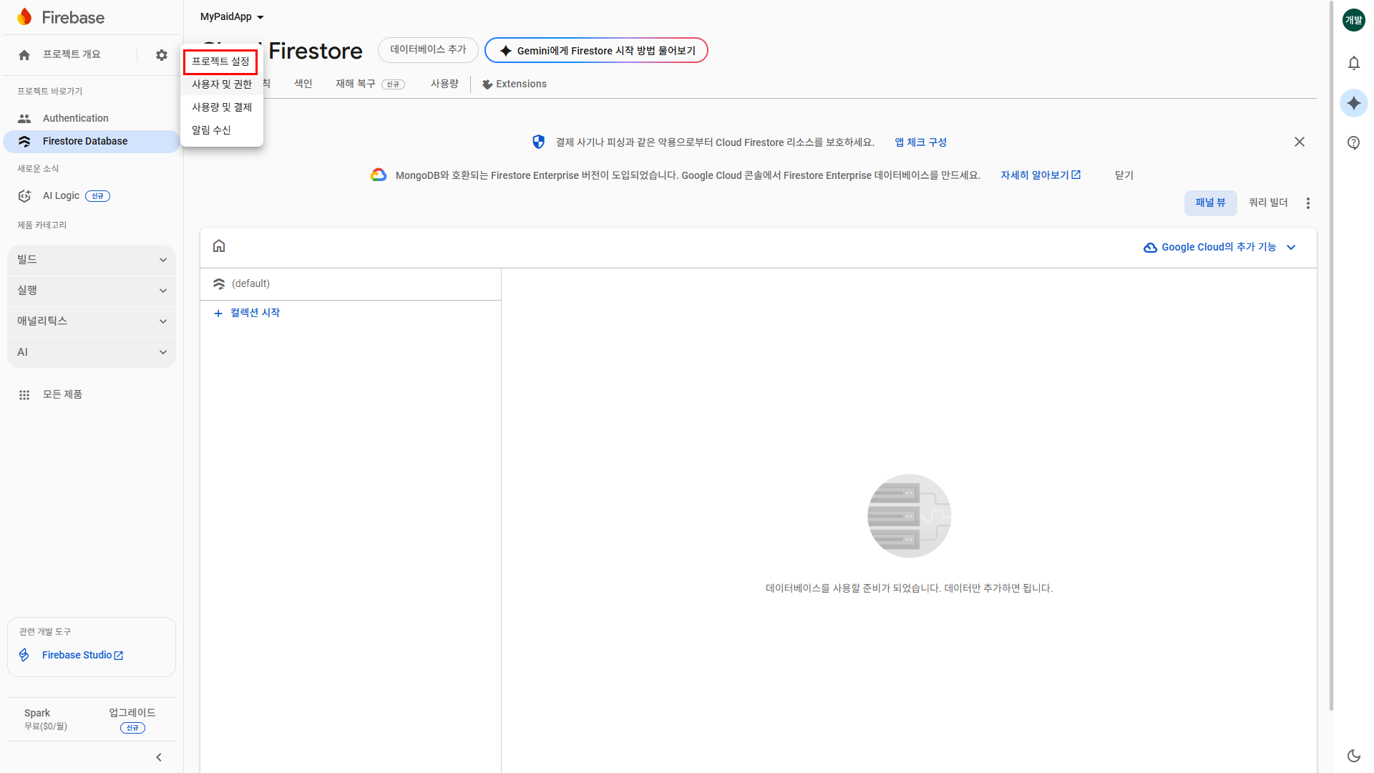The image size is (1374, 773).
Task: Click the settings gear icon beside 프로젝트 개요
Action: (x=162, y=55)
